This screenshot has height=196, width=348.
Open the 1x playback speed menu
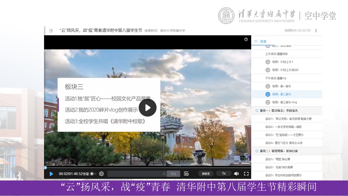pos(223,174)
